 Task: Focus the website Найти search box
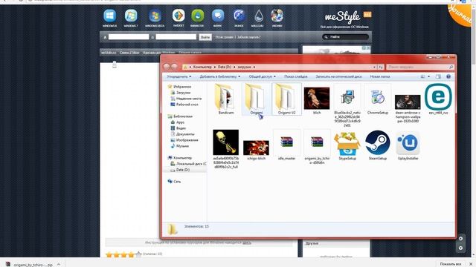click(346, 37)
